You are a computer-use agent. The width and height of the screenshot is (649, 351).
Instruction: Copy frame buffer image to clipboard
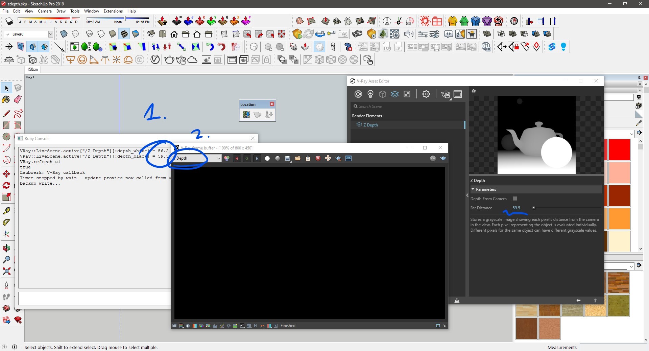tap(308, 158)
